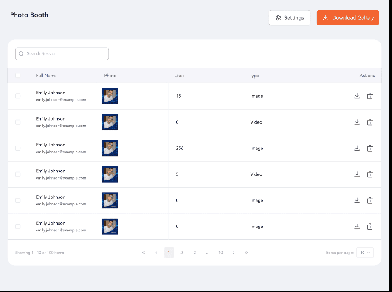
Task: Click the 'Showing 1 - 10 of 100 items' text
Action: pyautogui.click(x=39, y=253)
